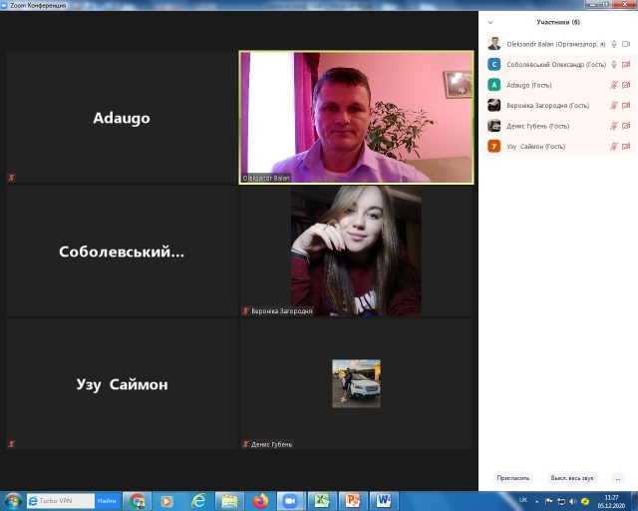The height and width of the screenshot is (511, 638).
Task: Toggle Oleksandr Balan microphone in participants list
Action: [x=614, y=44]
